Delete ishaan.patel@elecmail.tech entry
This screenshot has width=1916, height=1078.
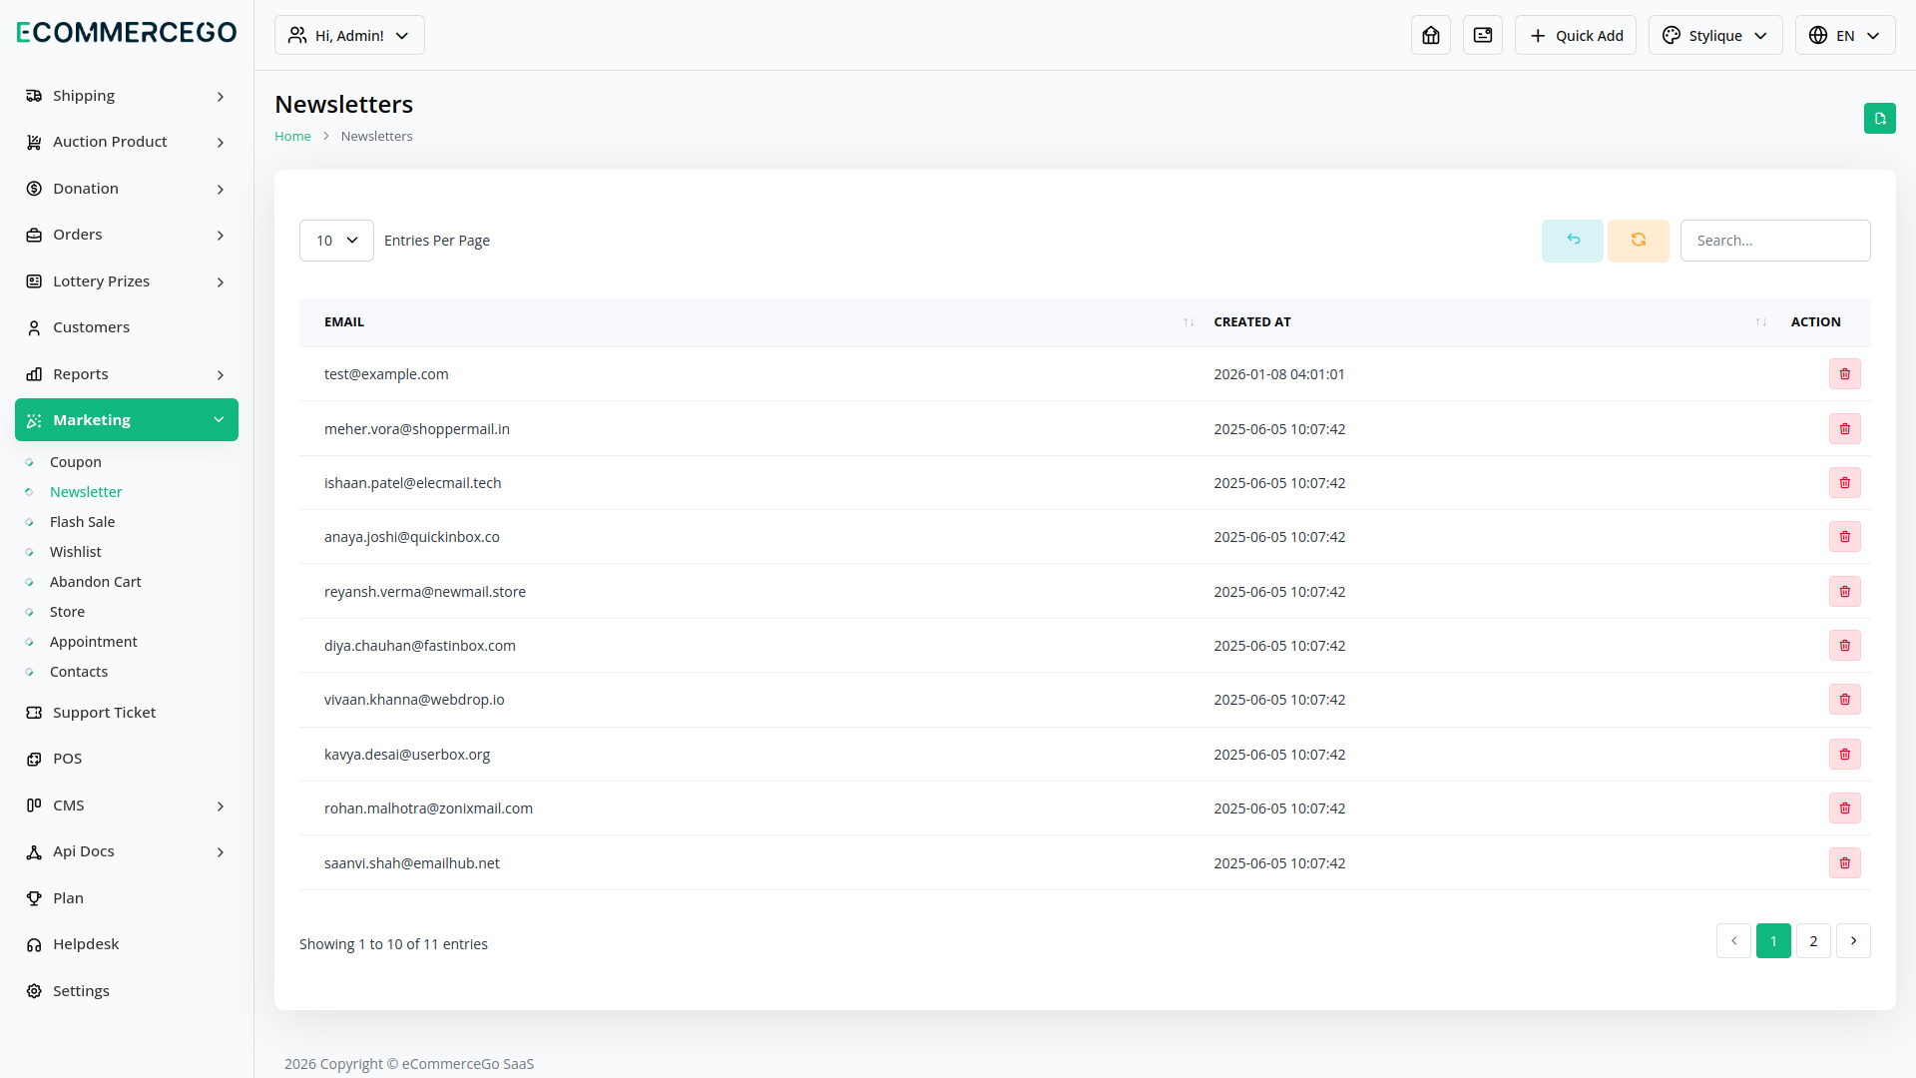(x=1844, y=483)
